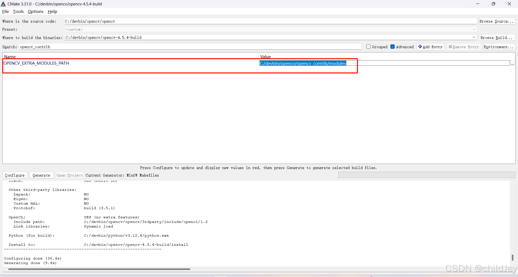Select the OPENCV_EXTRA_MODULES_PATH entry
Image resolution: width=518 pixels, height=277 pixels.
(36, 63)
